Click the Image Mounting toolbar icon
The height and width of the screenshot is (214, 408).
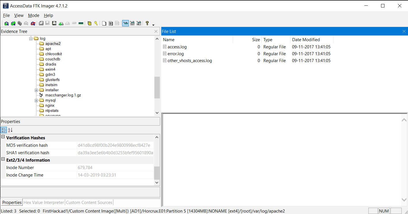(x=20, y=23)
